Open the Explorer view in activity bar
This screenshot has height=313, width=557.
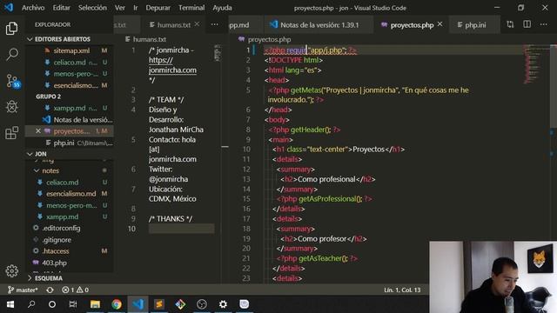11,29
